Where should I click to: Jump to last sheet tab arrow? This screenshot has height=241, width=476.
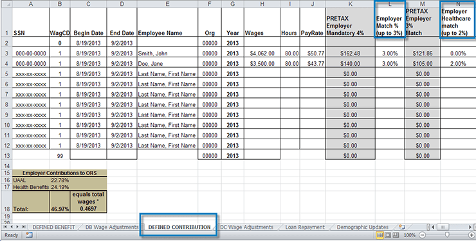tap(23, 227)
